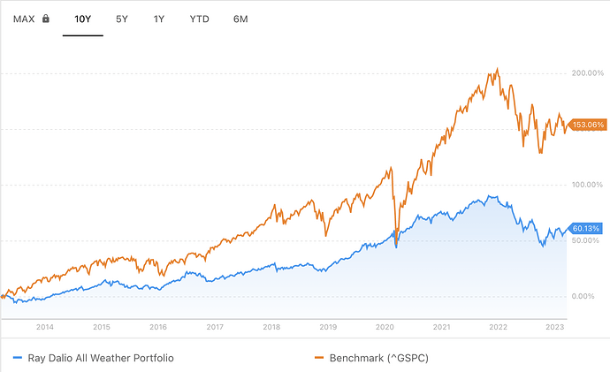Click the blue legend line marker

point(18,357)
